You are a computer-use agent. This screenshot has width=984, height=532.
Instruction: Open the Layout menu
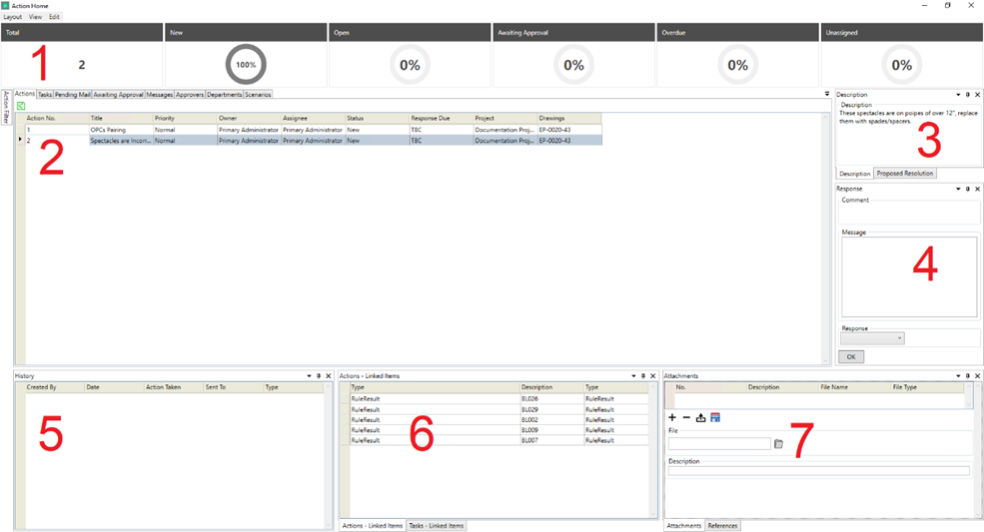[x=12, y=17]
